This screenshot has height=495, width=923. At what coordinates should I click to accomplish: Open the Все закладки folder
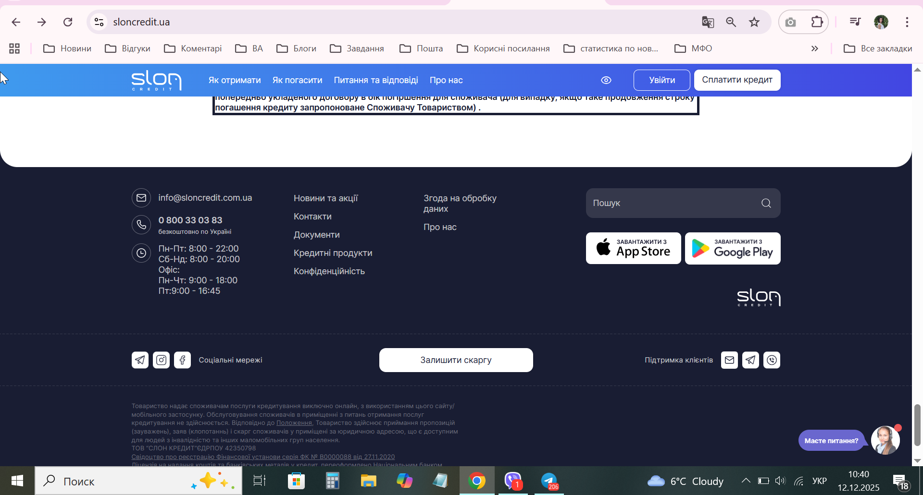click(x=878, y=48)
